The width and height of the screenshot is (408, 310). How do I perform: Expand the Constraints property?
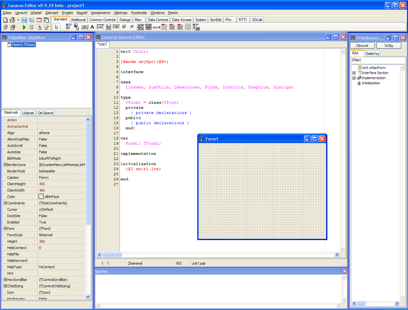tap(5, 203)
